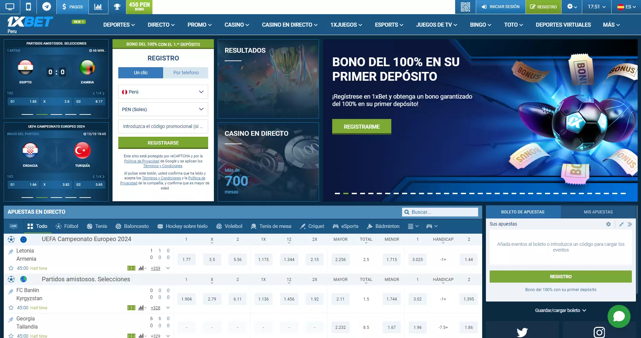Open the CASINO EN DIRECTO tile
This screenshot has width=641, height=338.
pos(268,162)
